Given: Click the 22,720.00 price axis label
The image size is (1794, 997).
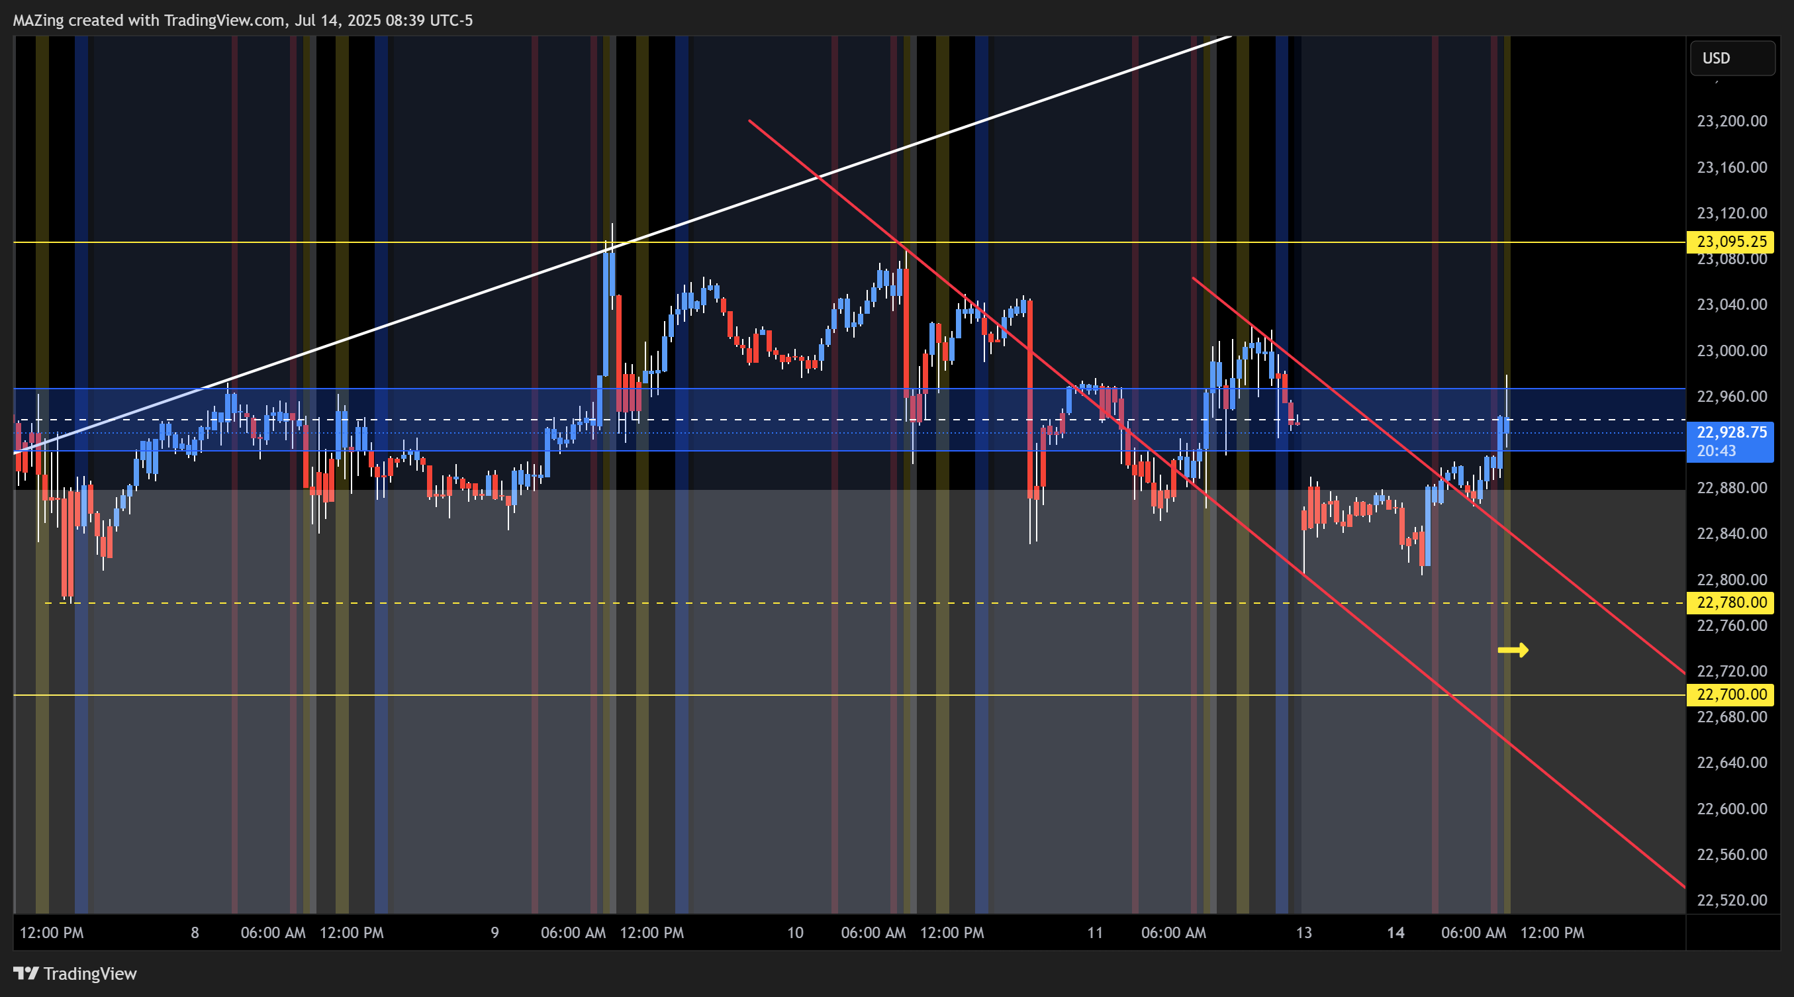Looking at the screenshot, I should [x=1731, y=671].
